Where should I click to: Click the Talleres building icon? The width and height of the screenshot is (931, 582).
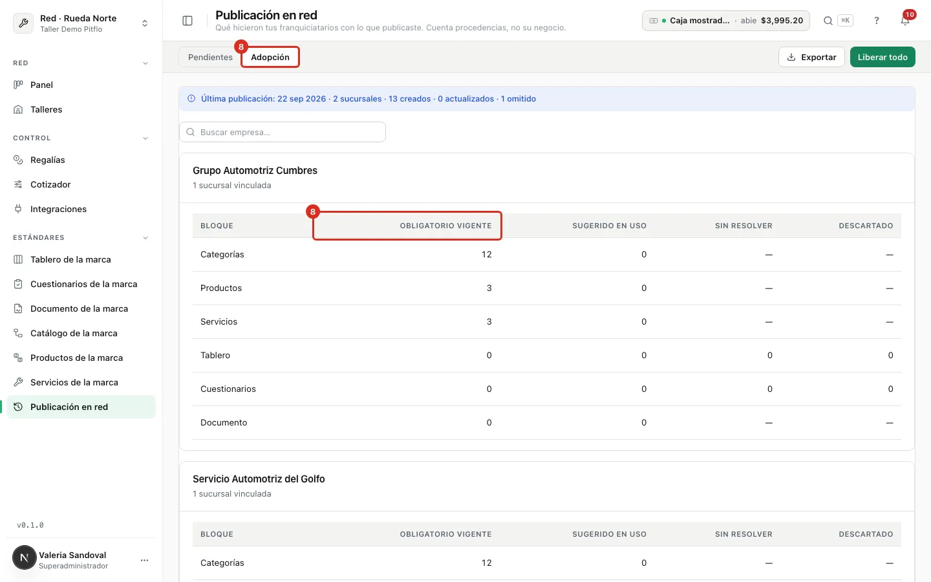(x=18, y=109)
